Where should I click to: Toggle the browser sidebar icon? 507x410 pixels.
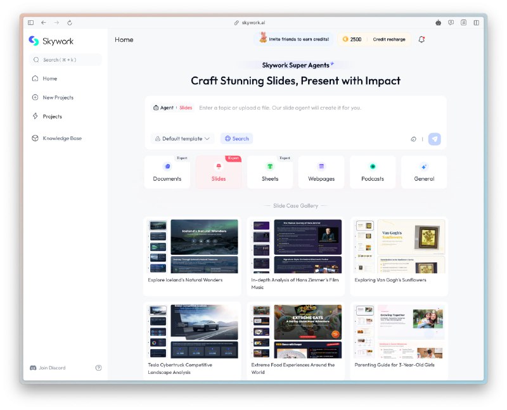[x=30, y=23]
